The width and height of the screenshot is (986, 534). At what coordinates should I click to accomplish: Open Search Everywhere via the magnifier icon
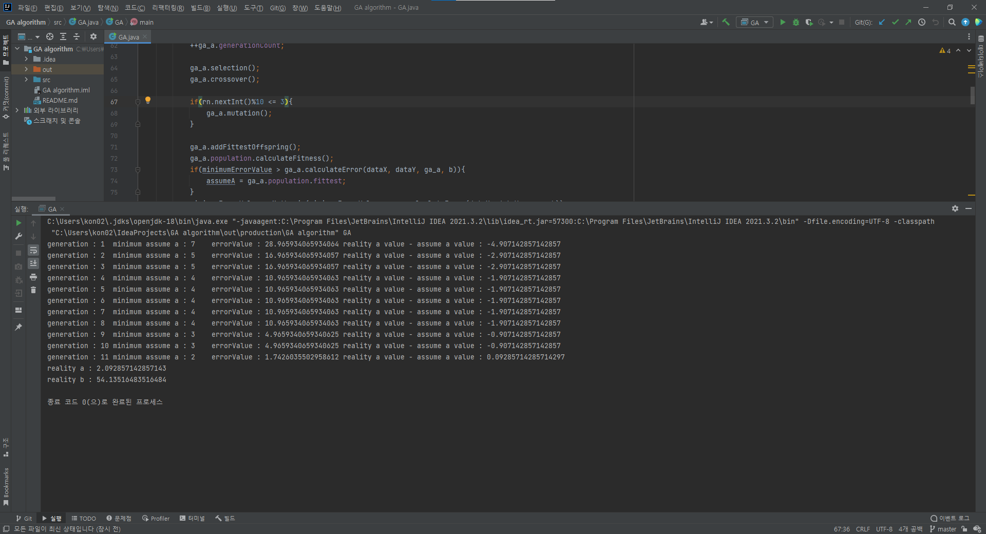coord(952,22)
